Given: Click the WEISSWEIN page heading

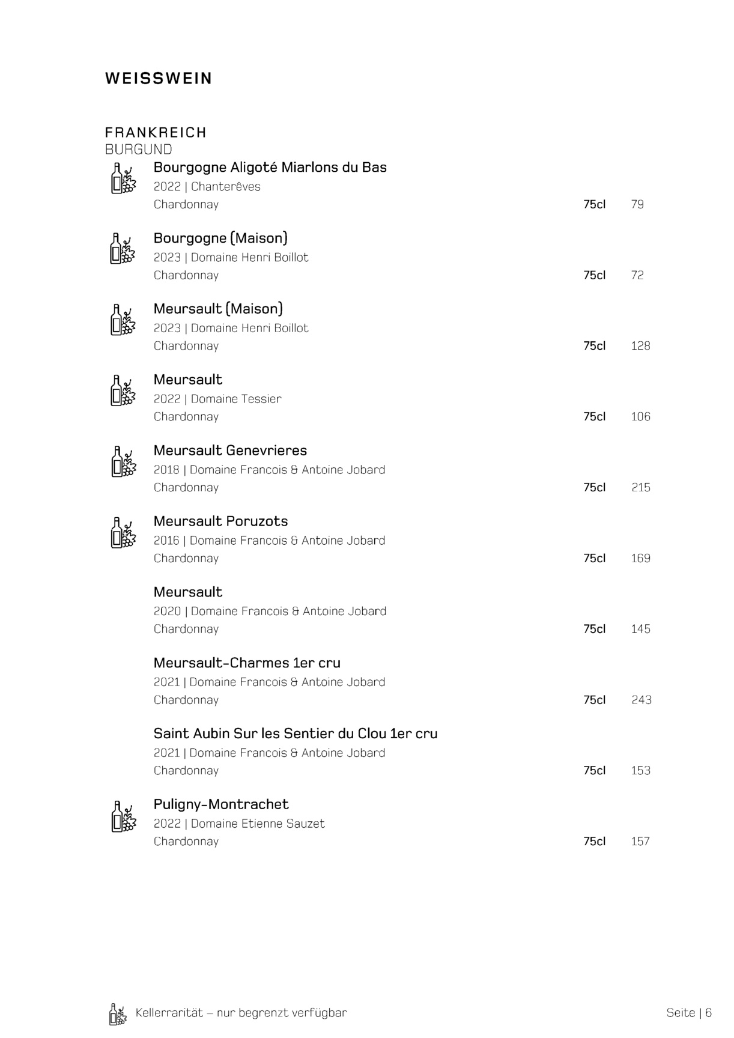Looking at the screenshot, I should point(159,79).
